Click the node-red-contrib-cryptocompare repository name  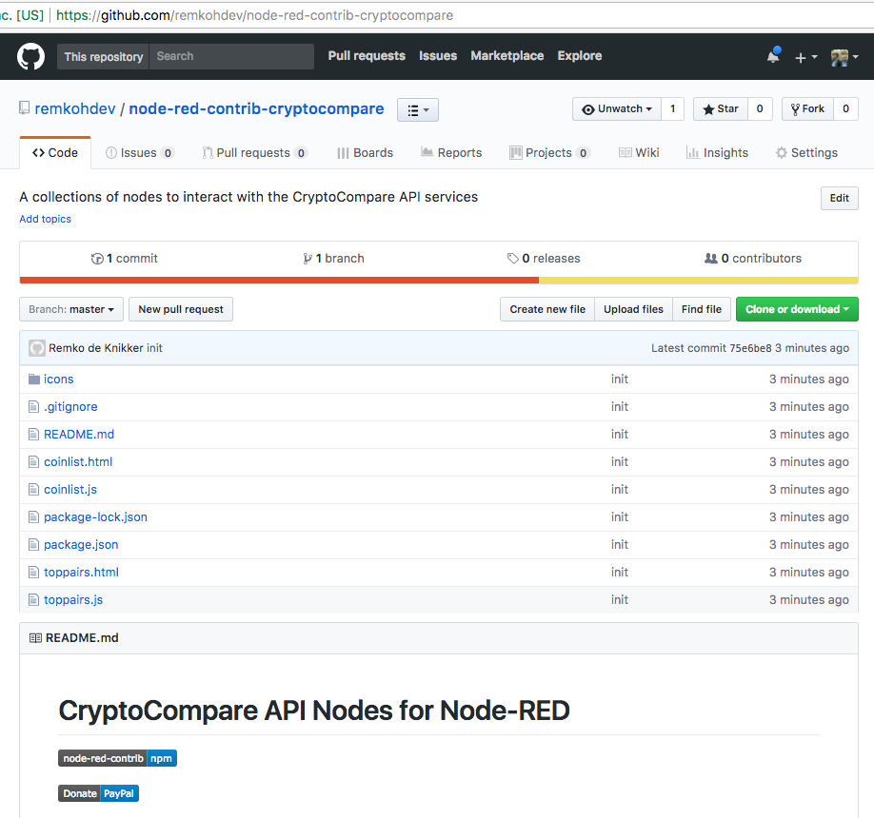pyautogui.click(x=256, y=108)
